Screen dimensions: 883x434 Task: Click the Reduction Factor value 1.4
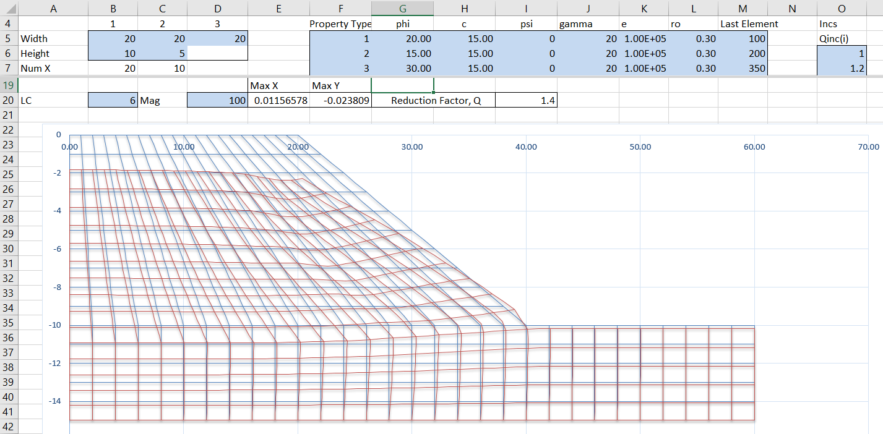[526, 100]
